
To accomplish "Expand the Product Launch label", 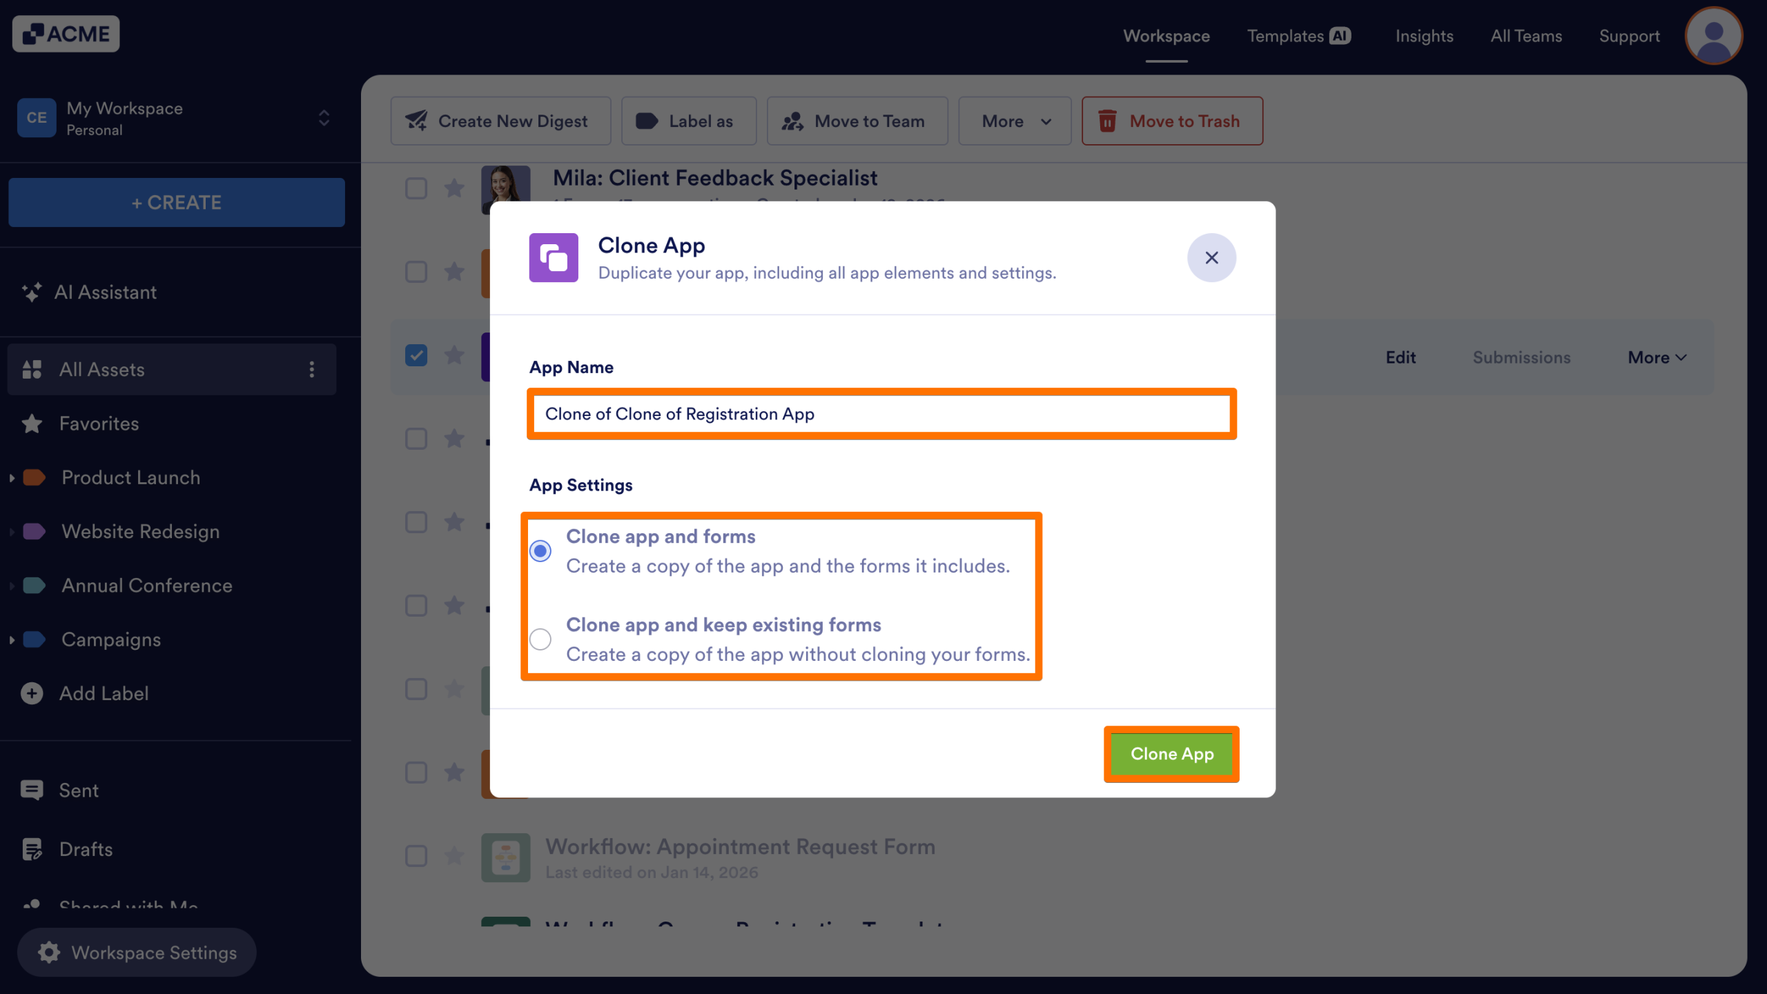I will (x=12, y=477).
